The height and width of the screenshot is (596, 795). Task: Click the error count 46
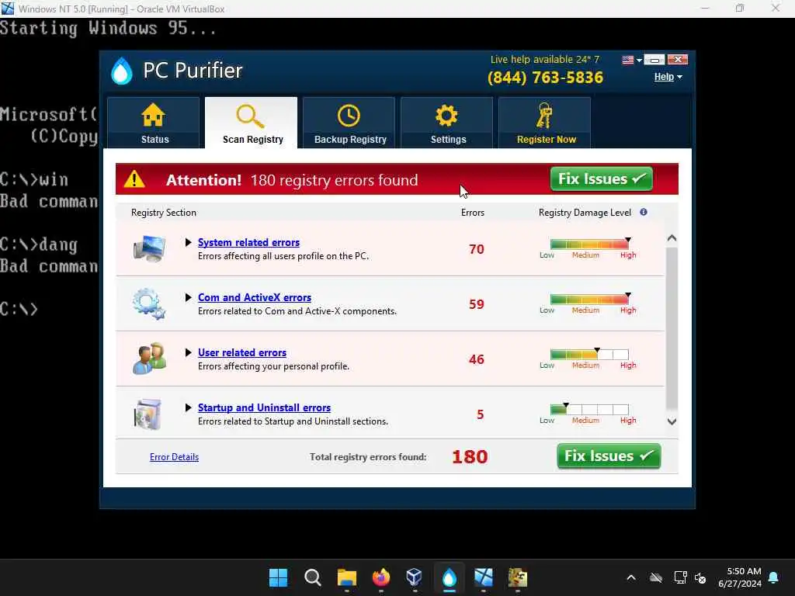(x=476, y=359)
